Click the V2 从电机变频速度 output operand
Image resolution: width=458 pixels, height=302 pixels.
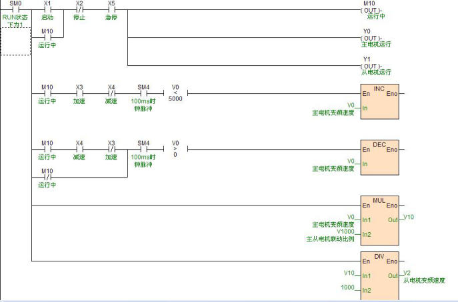point(407,273)
